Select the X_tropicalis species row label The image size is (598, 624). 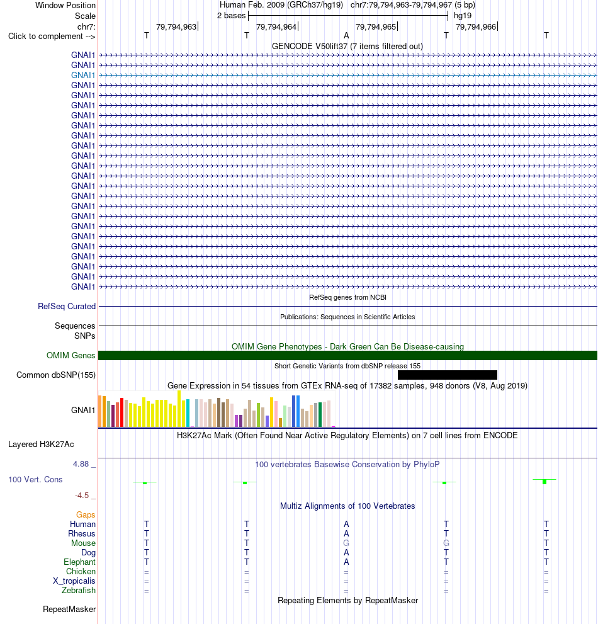pyautogui.click(x=74, y=581)
